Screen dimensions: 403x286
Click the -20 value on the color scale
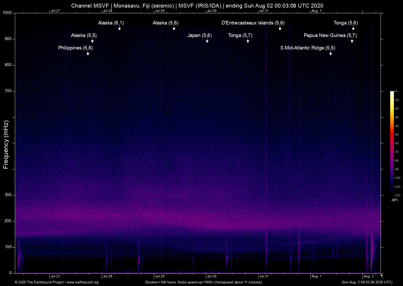(396, 109)
